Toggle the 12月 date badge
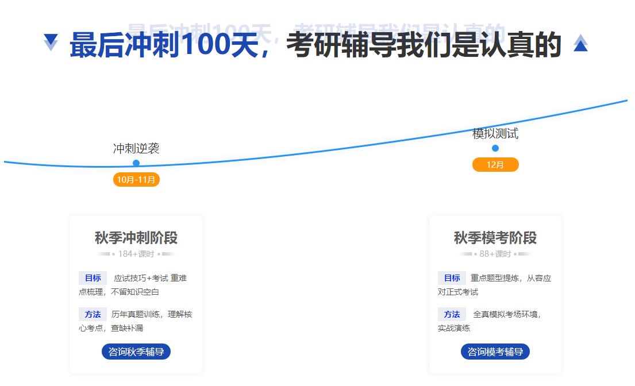Viewport: 635px width, 386px height. tap(495, 164)
